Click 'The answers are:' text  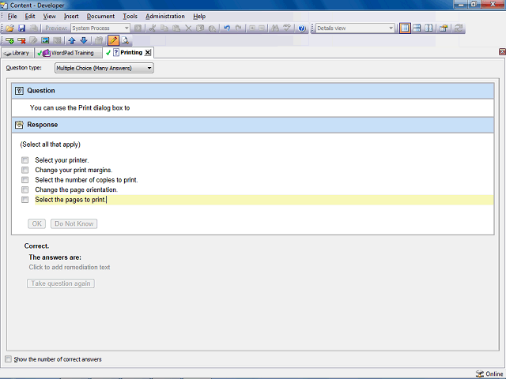[55, 257]
